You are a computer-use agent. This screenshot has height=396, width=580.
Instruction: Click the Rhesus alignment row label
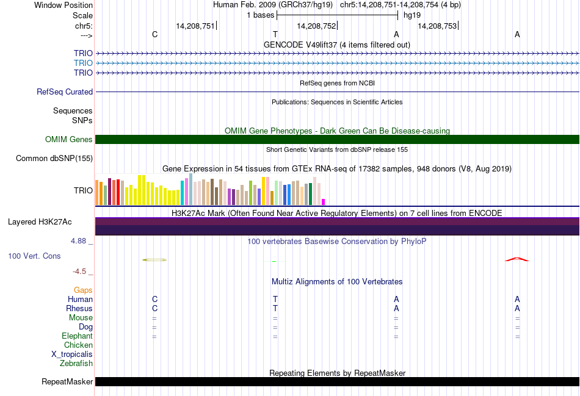click(79, 308)
